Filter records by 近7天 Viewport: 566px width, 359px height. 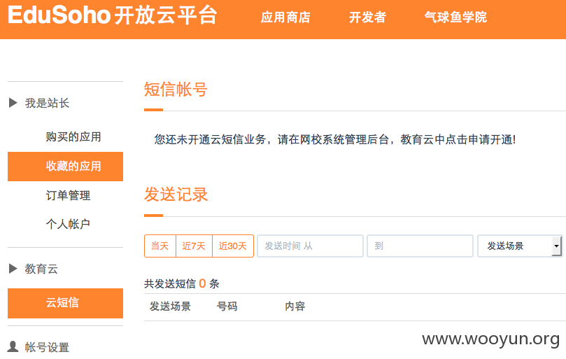[x=194, y=246]
